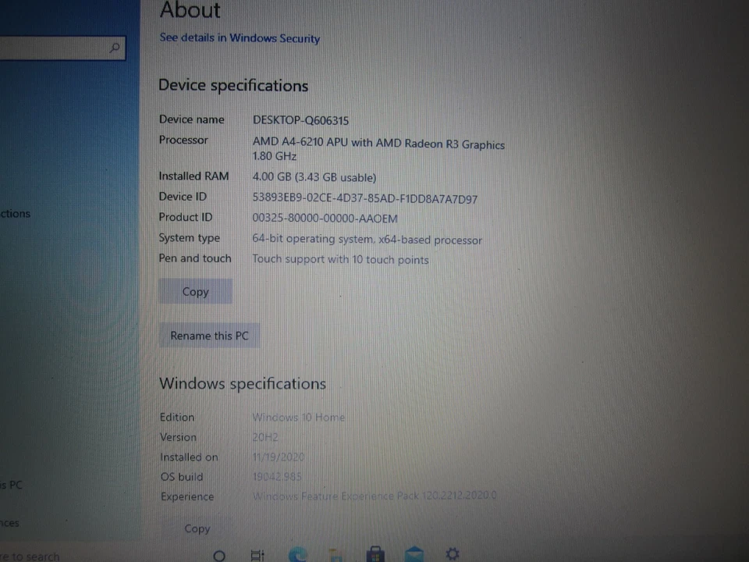The image size is (749, 562).
Task: Click the search magnifier icon in Settings
Action: tap(115, 48)
